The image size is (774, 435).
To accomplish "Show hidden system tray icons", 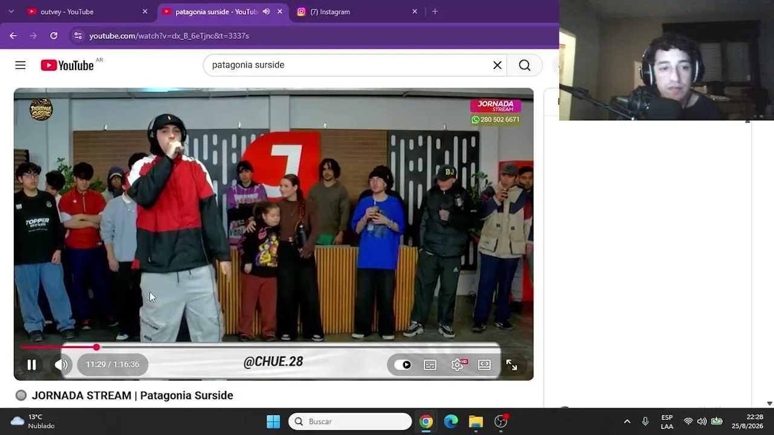I will [x=627, y=422].
